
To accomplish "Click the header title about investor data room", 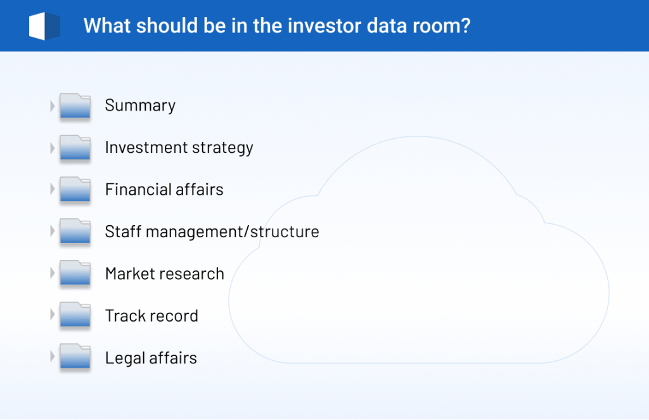I will tap(276, 26).
